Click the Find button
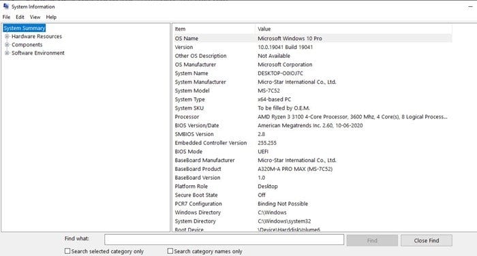The image size is (477, 256). (x=372, y=240)
